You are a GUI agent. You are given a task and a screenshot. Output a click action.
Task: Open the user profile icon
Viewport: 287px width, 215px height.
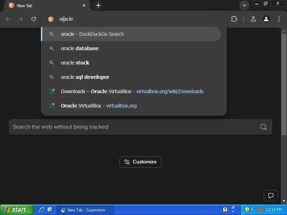tap(266, 19)
